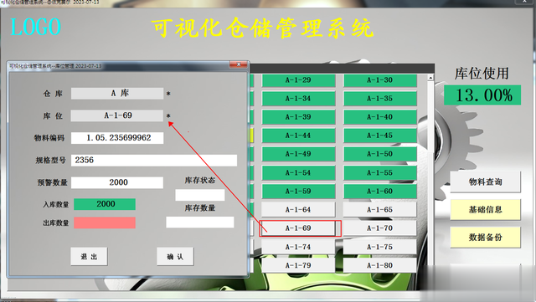Screen dimensions: 536x302
Task: Focus the 规格型号 field showing 2356
Action: [x=154, y=161]
